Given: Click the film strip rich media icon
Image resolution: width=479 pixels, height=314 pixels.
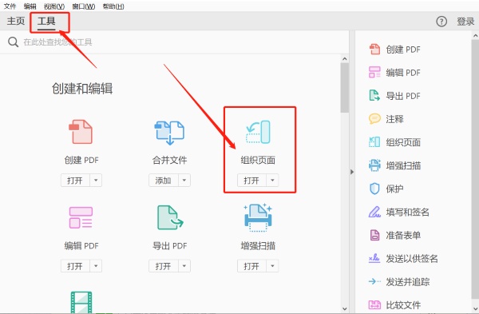Looking at the screenshot, I should click(x=81, y=302).
